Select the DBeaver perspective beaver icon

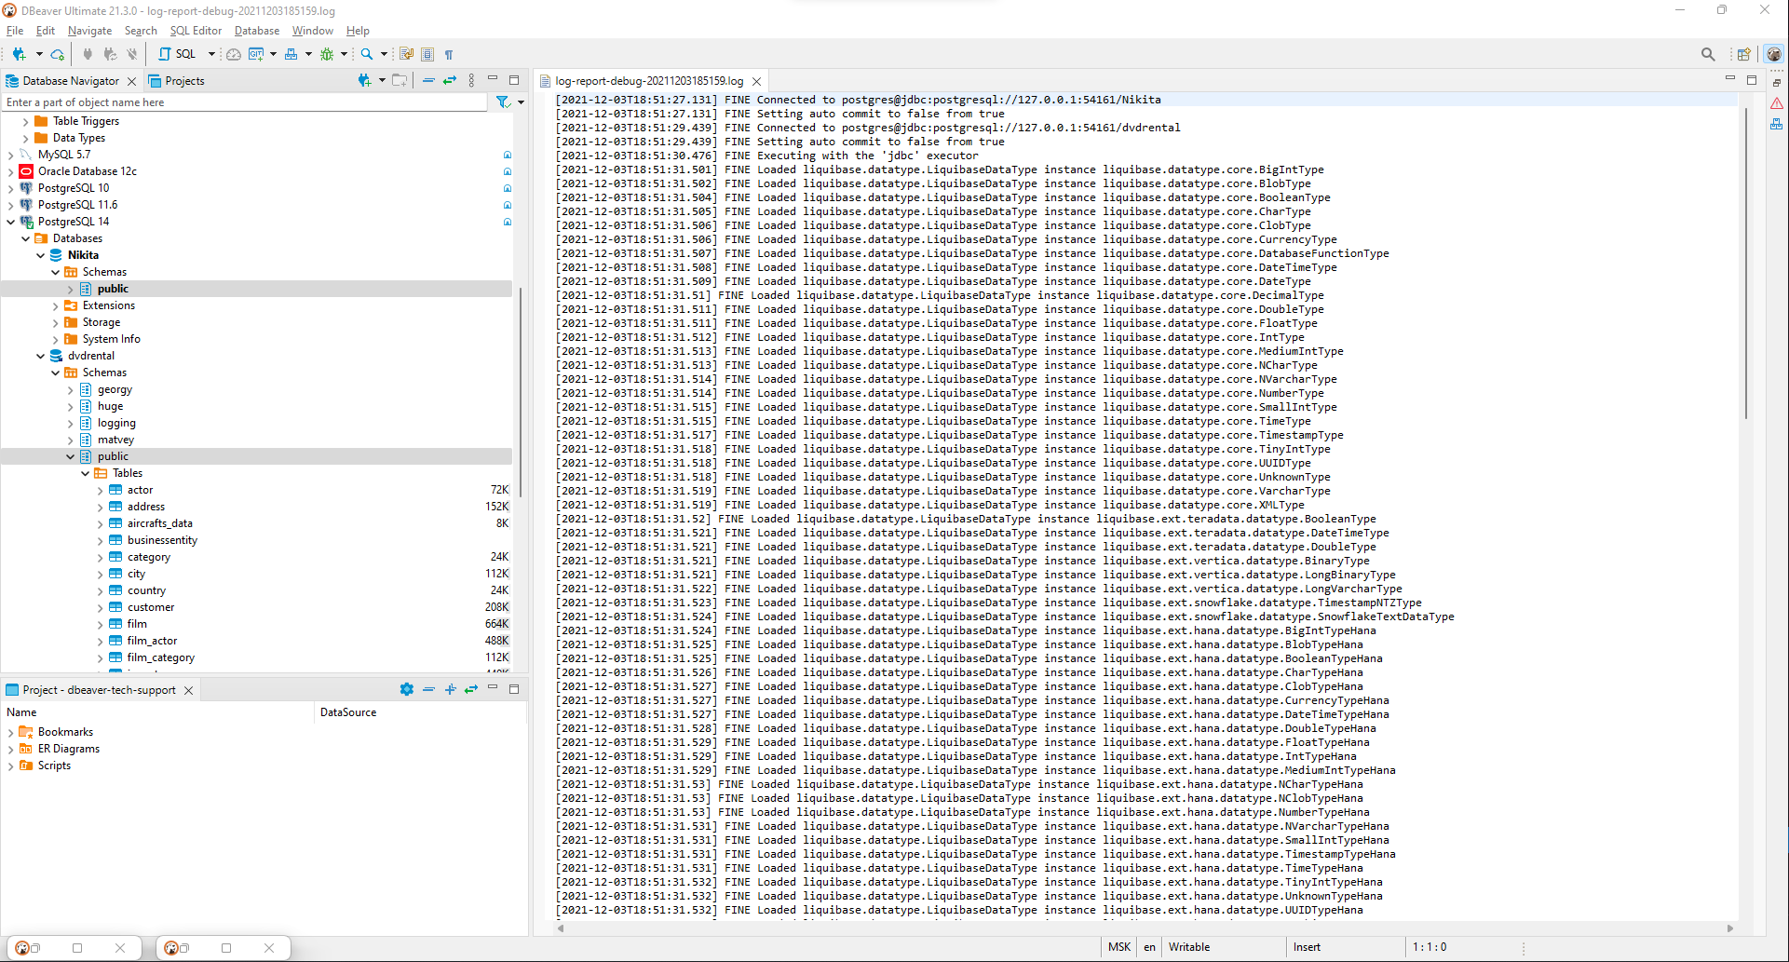point(1774,54)
